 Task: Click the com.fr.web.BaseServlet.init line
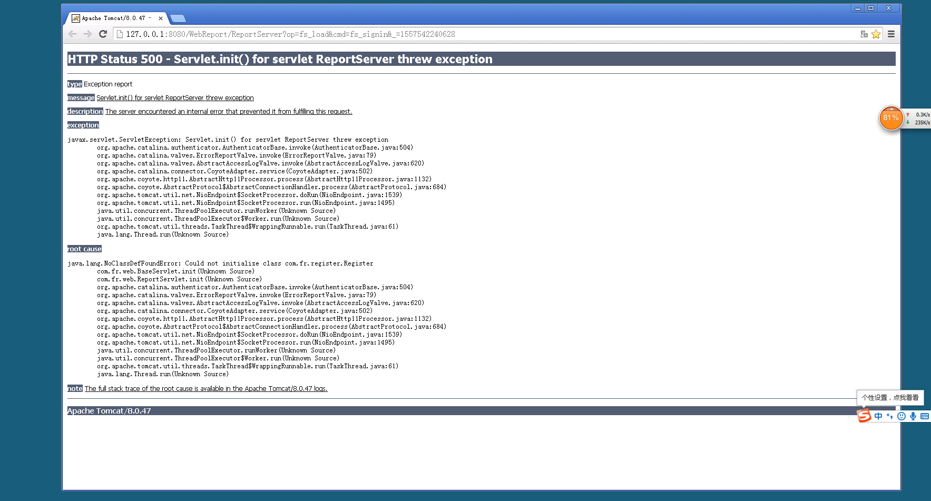[x=175, y=271]
